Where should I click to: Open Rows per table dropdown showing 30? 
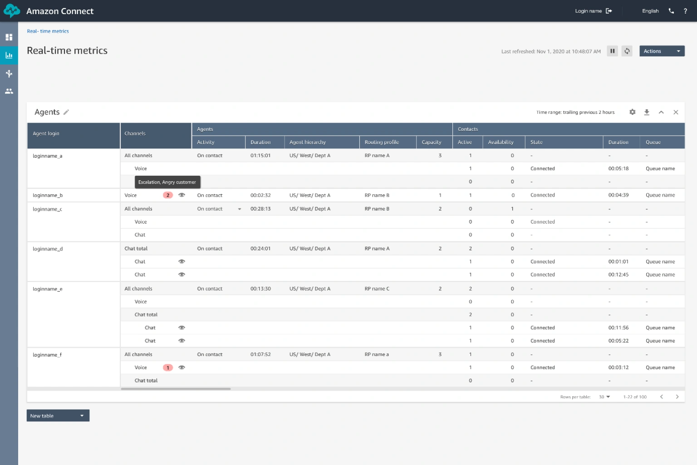coord(604,397)
